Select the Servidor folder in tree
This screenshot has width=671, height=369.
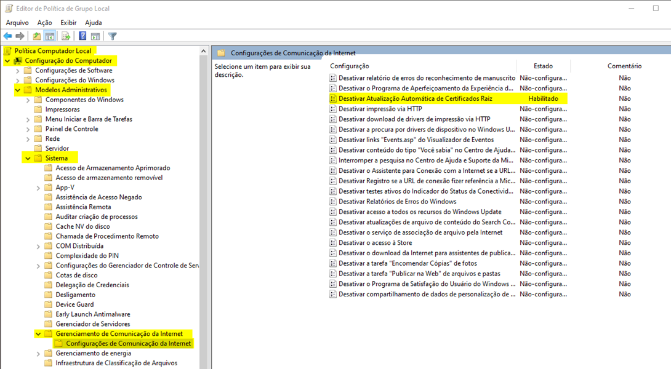coord(57,148)
